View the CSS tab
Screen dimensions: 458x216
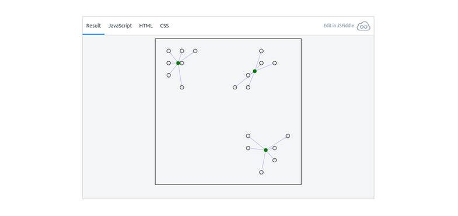pos(164,26)
